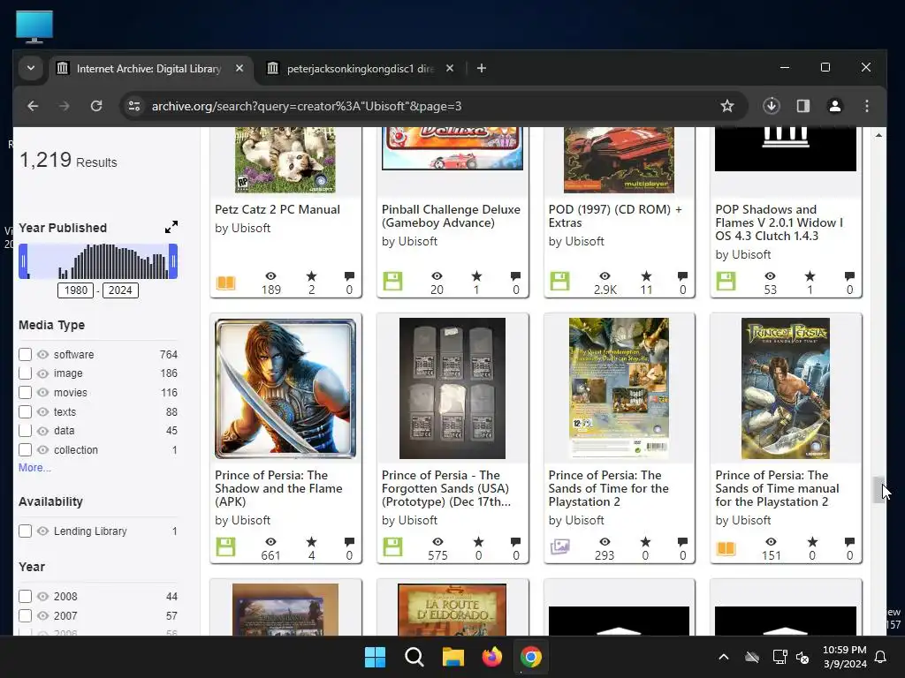Open File Explorer from taskbar

(453, 657)
